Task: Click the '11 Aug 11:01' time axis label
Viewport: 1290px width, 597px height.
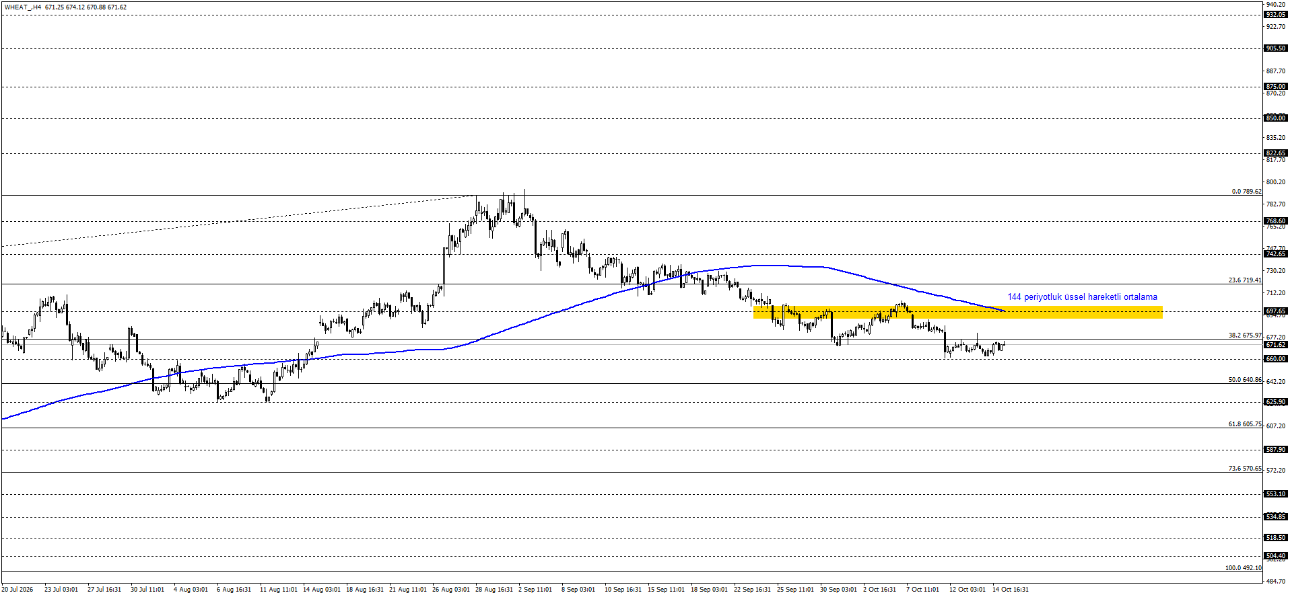Action: click(279, 590)
